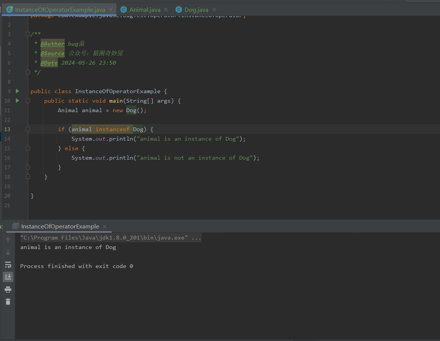The height and width of the screenshot is (341, 440).
Task: Toggle soft-wrap in the console
Action: pos(8,265)
